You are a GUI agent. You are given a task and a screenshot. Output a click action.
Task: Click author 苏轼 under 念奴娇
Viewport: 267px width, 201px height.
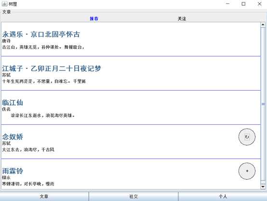pos(6,144)
